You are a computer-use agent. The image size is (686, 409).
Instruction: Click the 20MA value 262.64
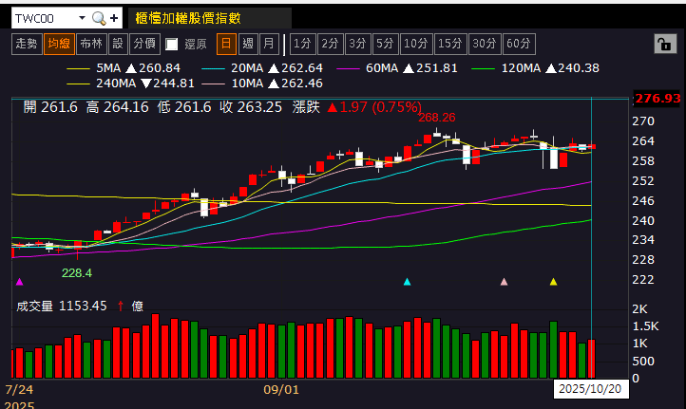(x=302, y=68)
